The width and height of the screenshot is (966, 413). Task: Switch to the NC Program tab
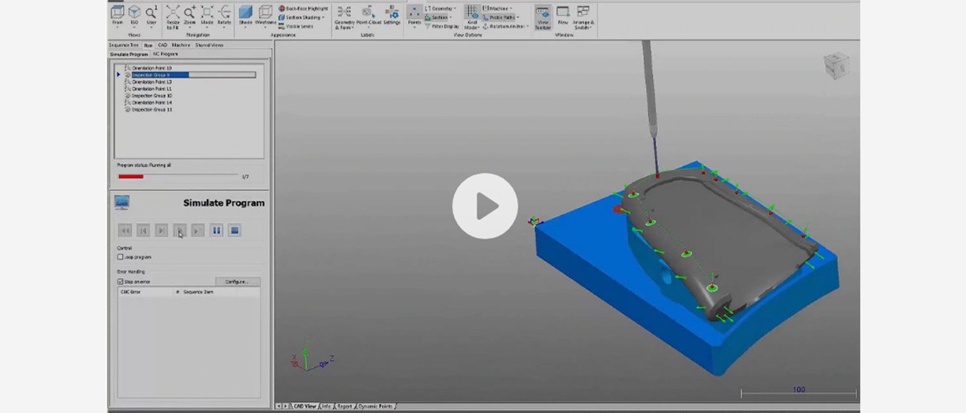pos(163,54)
